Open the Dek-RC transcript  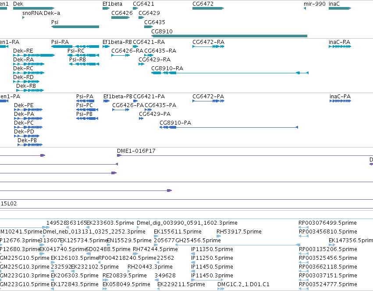(x=28, y=73)
